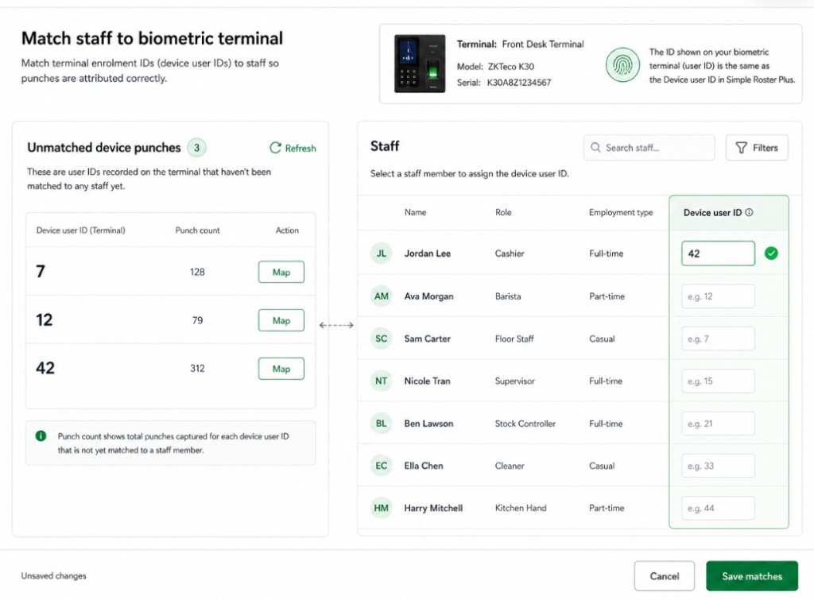Edit Jordan Lee's device user ID field
The height and width of the screenshot is (600, 814).
pos(718,254)
